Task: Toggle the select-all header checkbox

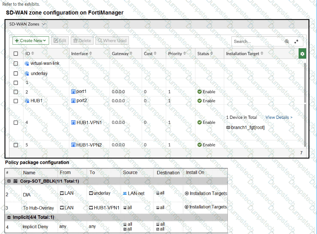Action: point(16,53)
